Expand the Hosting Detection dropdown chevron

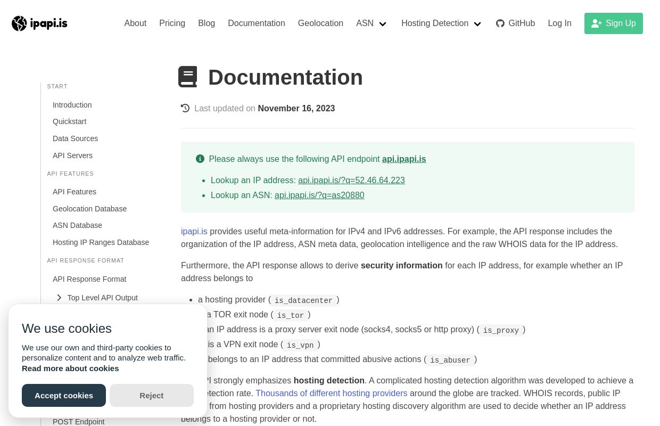[x=477, y=24]
